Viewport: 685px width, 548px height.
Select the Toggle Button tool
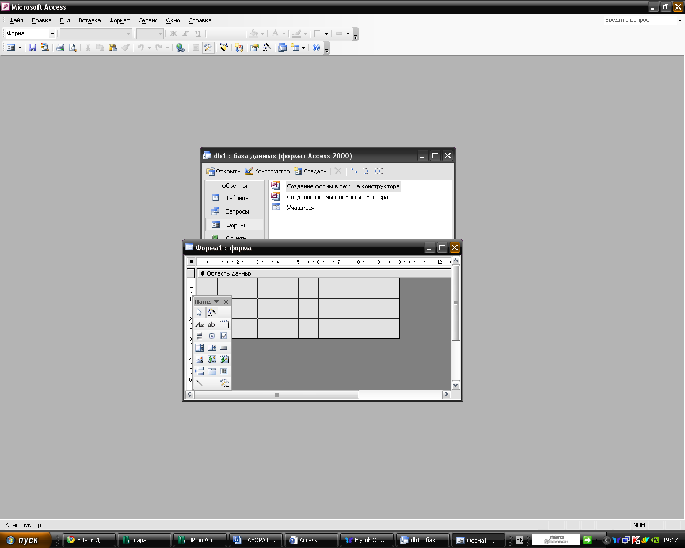(200, 336)
